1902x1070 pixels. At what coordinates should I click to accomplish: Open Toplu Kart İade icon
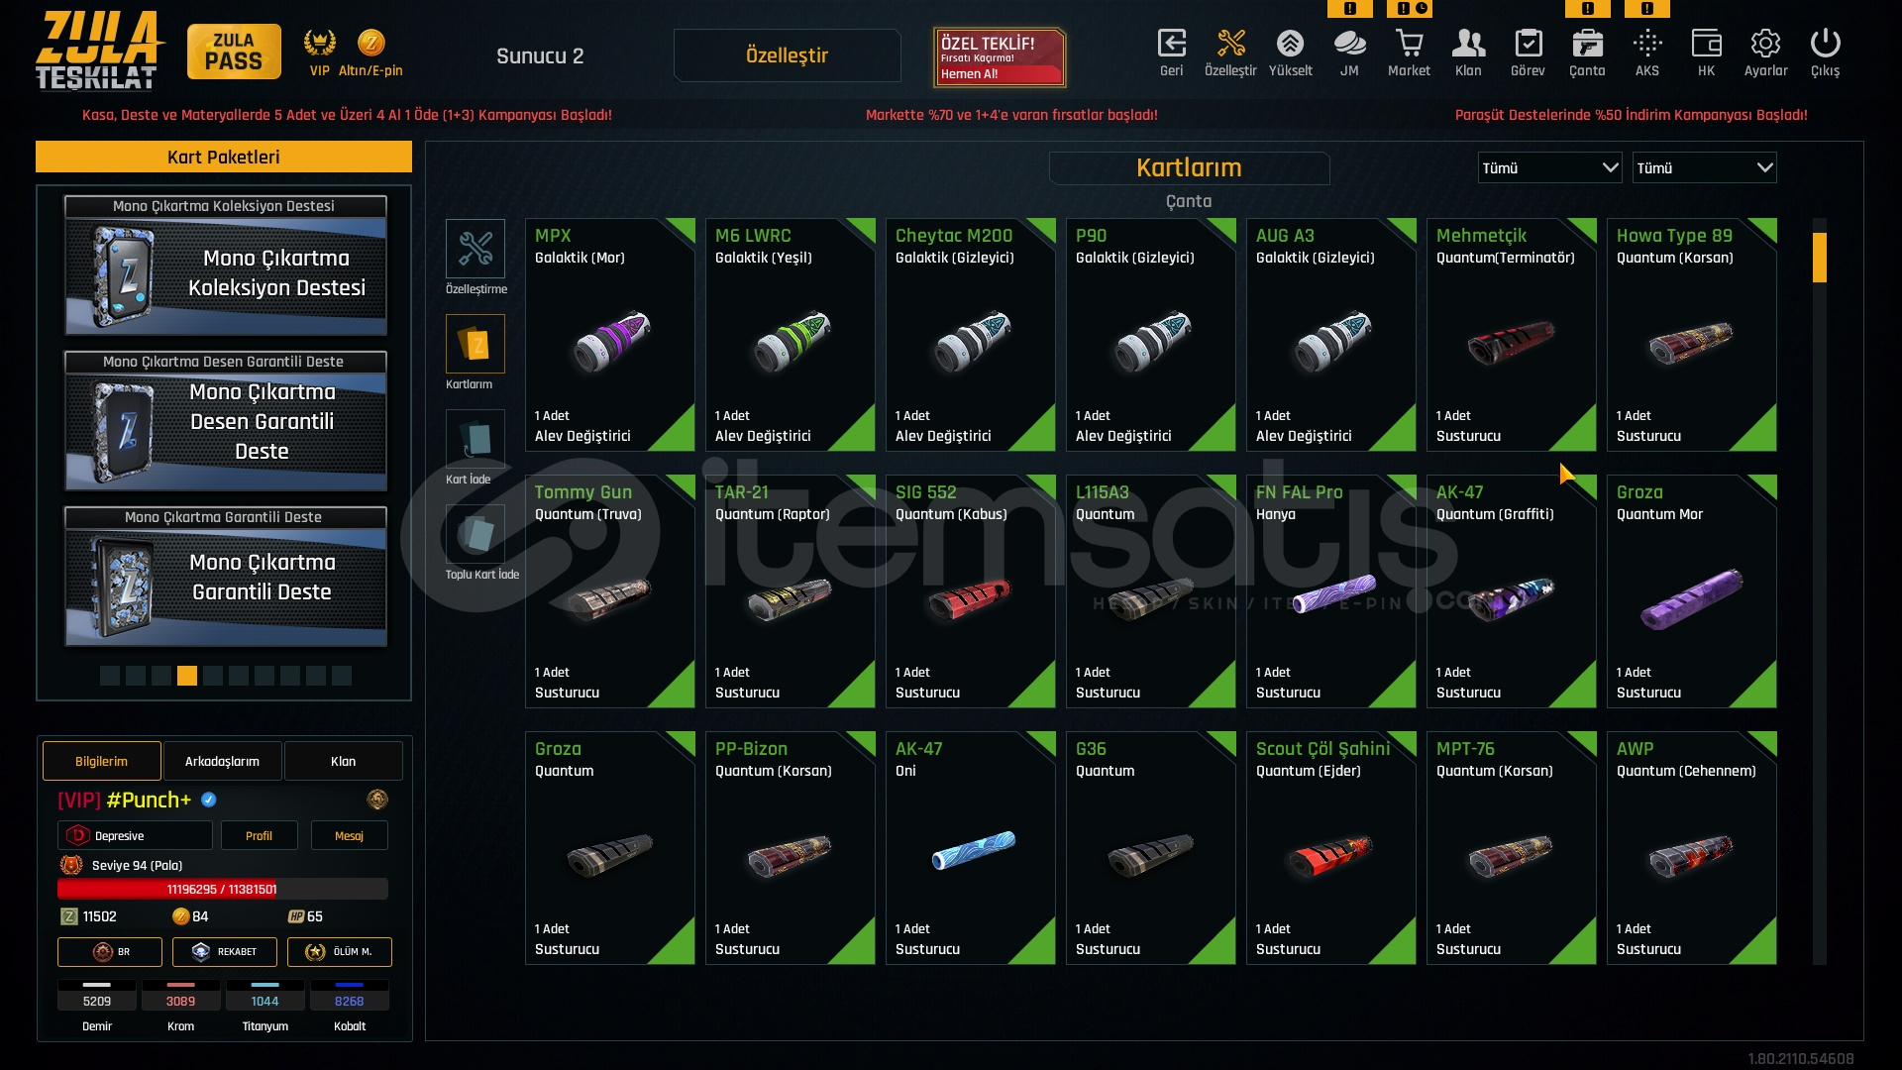(475, 533)
